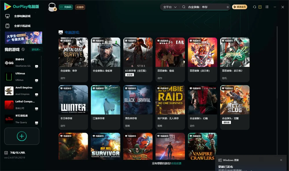Image resolution: width=289 pixels, height=171 pixels.
Task: Click the OurPlay logo icon
Action: (x=8, y=7)
